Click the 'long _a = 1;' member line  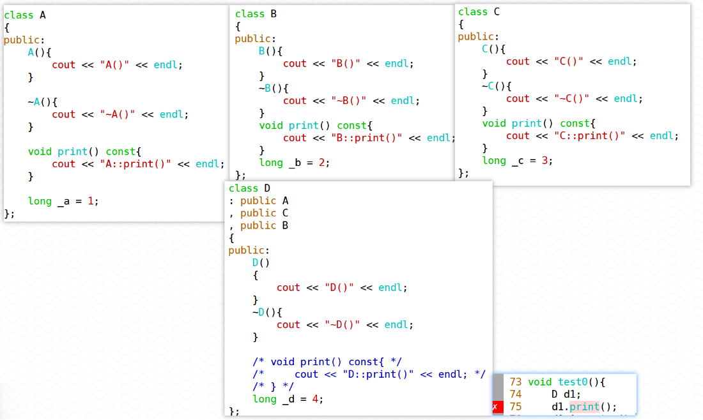(x=63, y=201)
